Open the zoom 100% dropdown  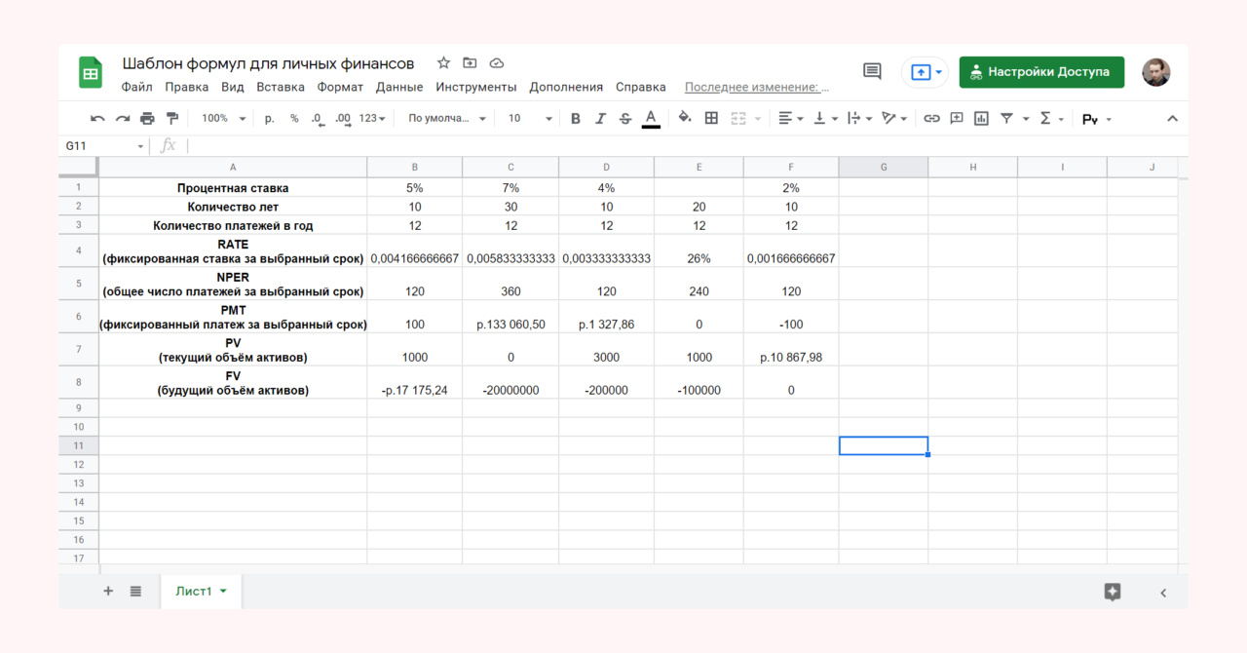(x=221, y=119)
